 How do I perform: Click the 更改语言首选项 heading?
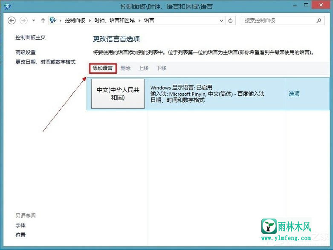point(116,39)
